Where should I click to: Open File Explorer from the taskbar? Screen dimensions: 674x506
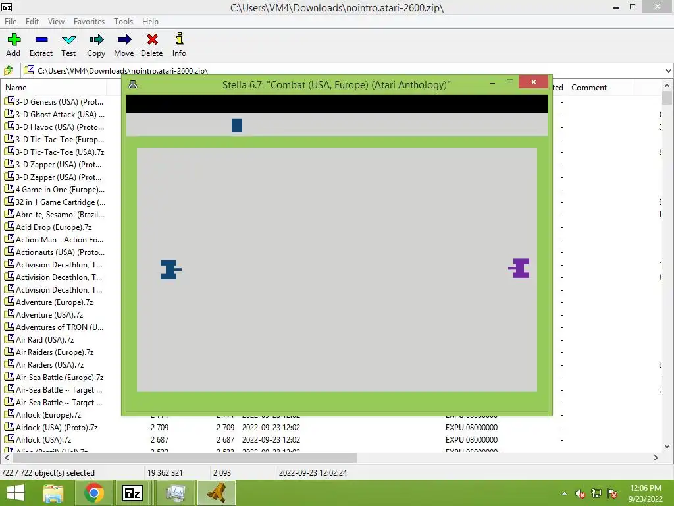(x=53, y=493)
